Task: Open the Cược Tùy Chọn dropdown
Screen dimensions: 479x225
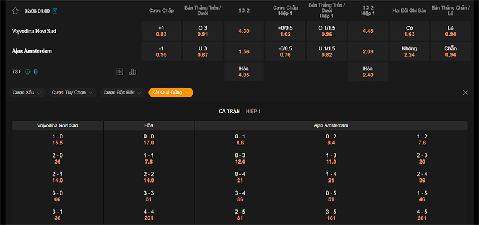Action: 72,93
